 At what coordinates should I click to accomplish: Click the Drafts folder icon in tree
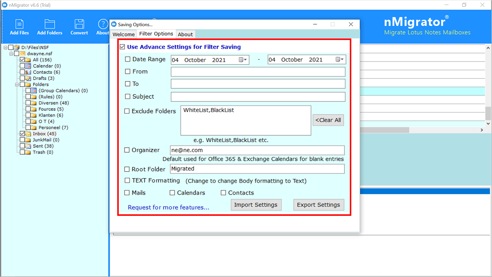pyautogui.click(x=28, y=78)
